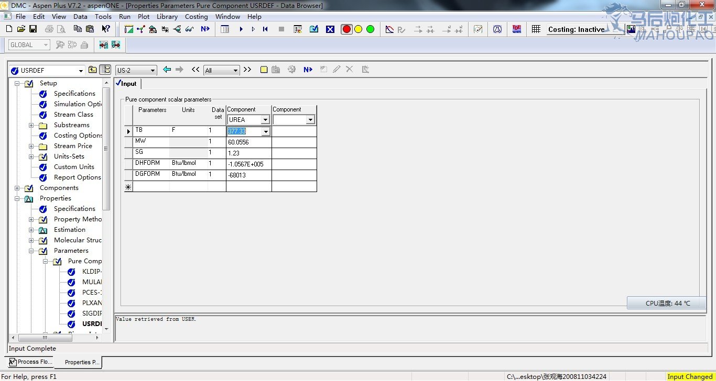Collapse the Properties tree folder
This screenshot has height=381, width=716.
(17, 198)
